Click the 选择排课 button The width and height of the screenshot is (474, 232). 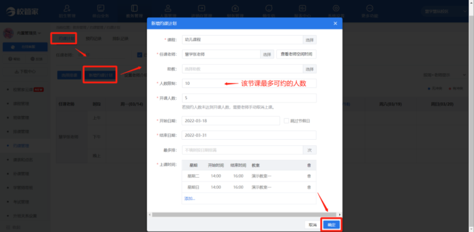click(x=69, y=75)
